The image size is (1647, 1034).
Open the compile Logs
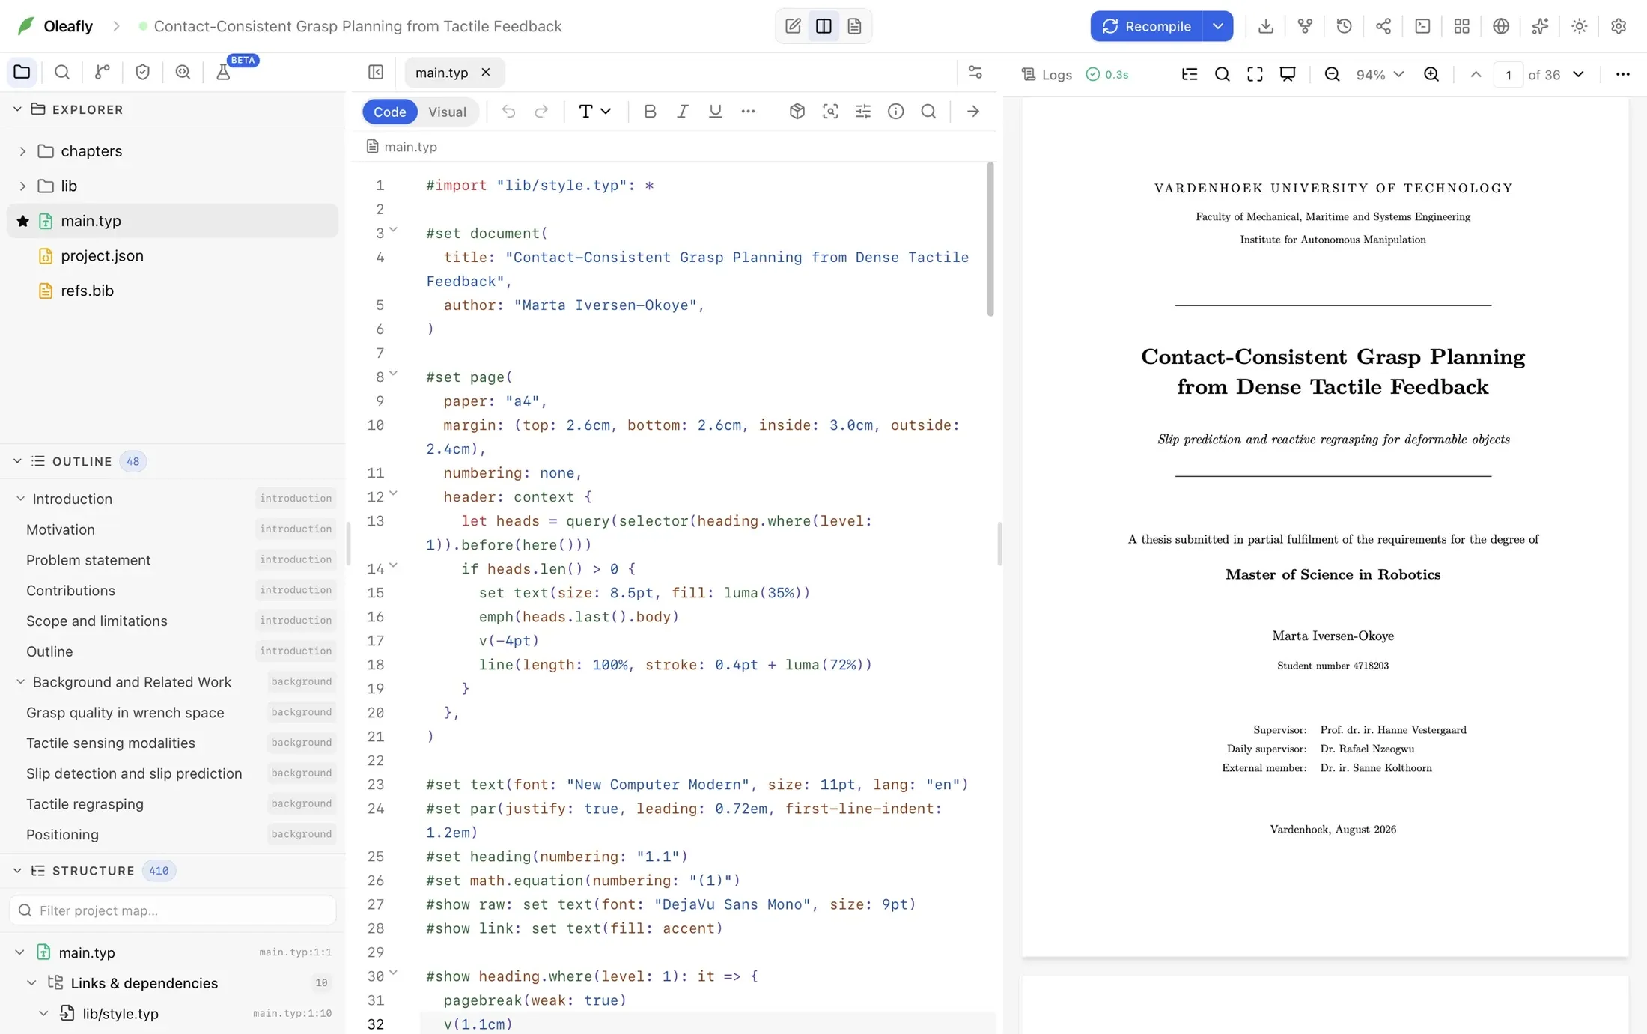(x=1047, y=74)
